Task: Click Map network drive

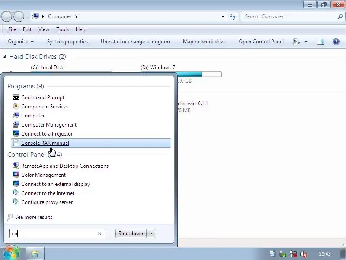Action: tap(204, 42)
